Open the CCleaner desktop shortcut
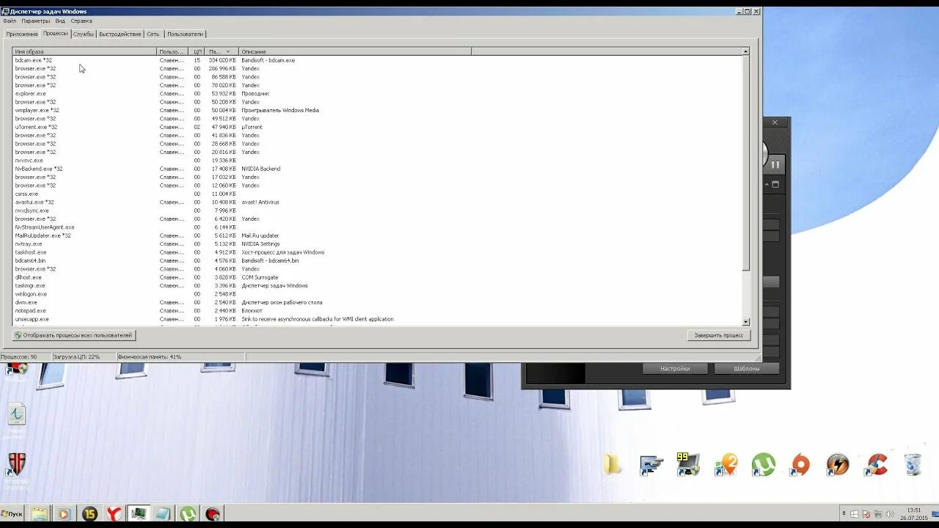 tap(876, 464)
